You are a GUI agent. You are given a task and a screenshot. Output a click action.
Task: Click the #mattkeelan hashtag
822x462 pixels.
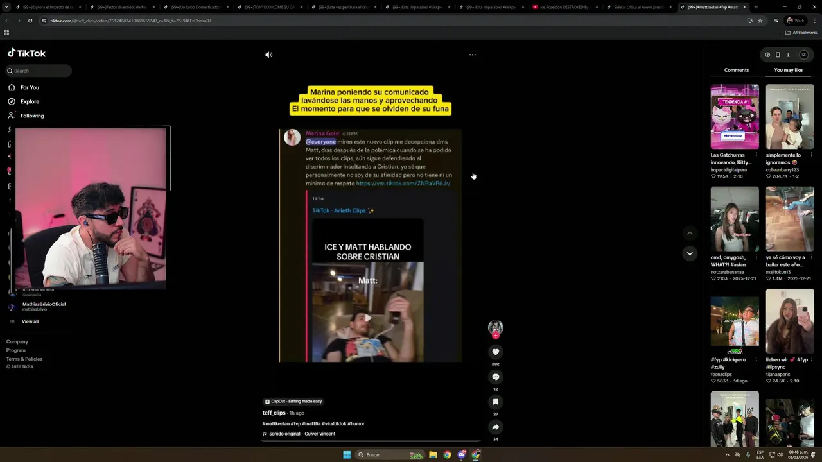tap(275, 424)
